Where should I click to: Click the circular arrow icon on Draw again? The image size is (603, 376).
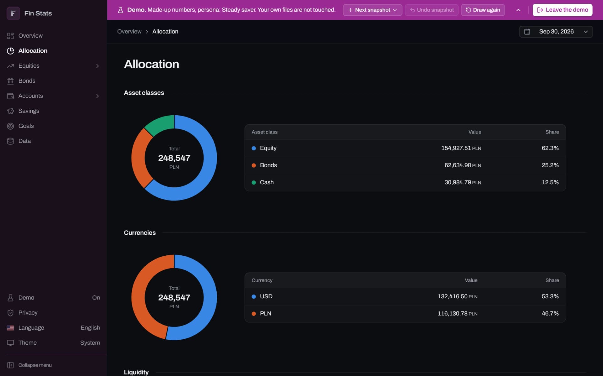(468, 10)
